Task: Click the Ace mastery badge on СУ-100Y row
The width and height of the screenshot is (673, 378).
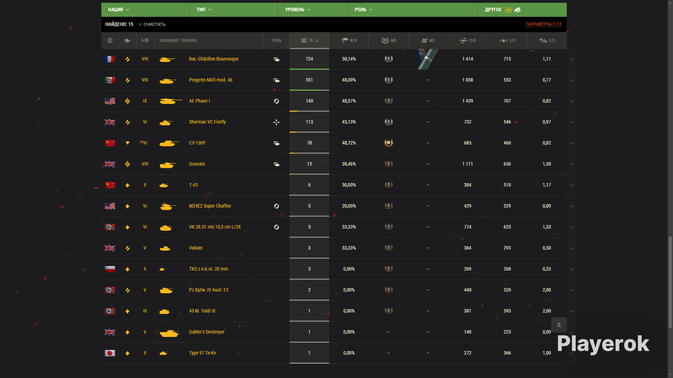Action: 389,143
